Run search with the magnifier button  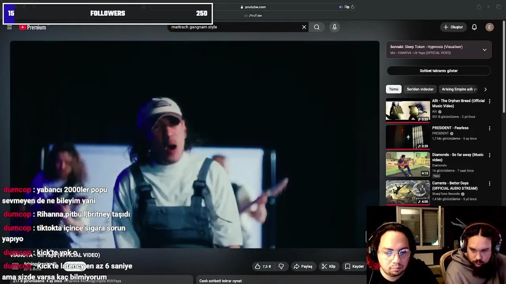317,27
